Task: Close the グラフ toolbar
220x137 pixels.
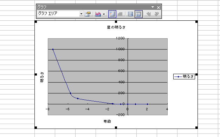Action: pos(158,7)
